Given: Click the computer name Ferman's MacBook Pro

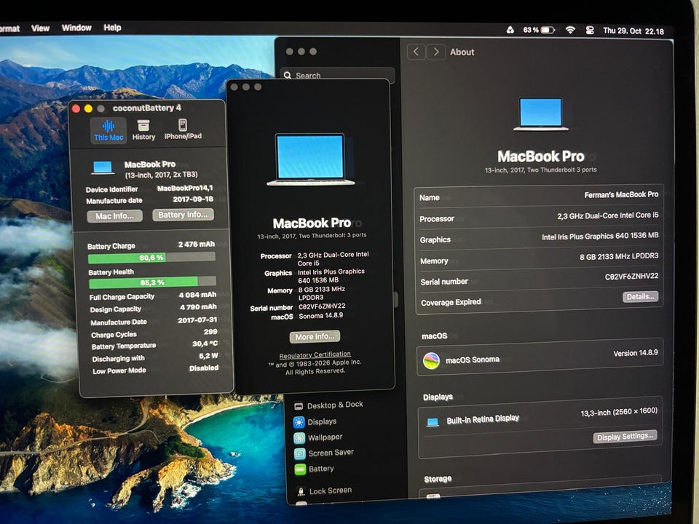Looking at the screenshot, I should 621,195.
